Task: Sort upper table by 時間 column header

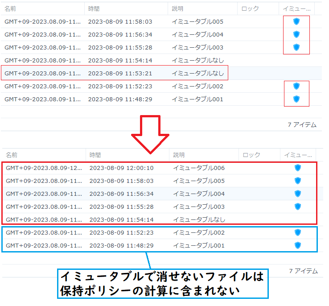Action: (x=126, y=8)
